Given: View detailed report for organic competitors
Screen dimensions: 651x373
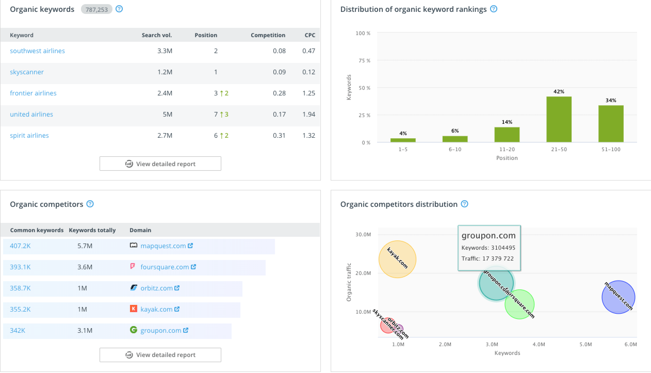Looking at the screenshot, I should (x=160, y=355).
